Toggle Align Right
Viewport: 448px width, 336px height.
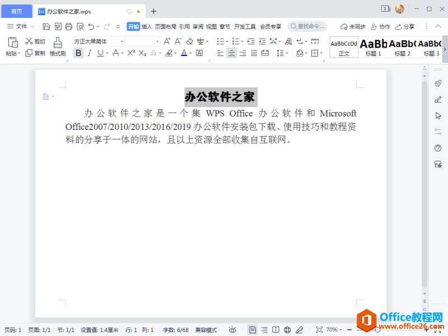coord(242,53)
